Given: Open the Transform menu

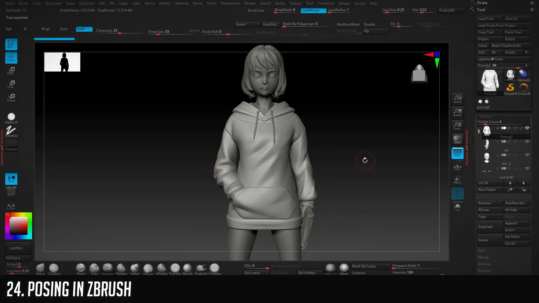Looking at the screenshot, I should click(x=325, y=3).
